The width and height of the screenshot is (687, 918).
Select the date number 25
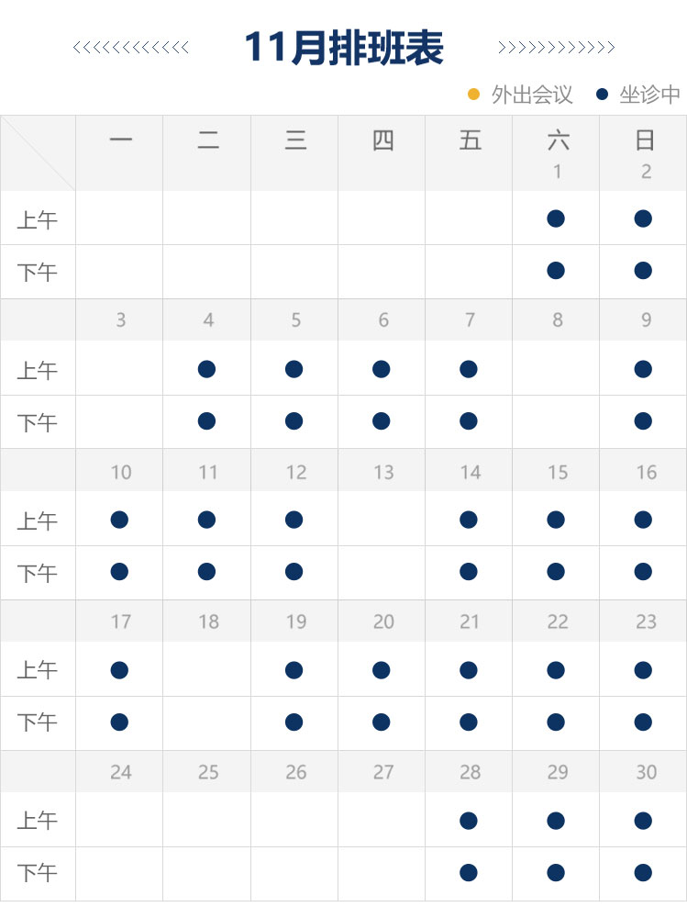208,772
